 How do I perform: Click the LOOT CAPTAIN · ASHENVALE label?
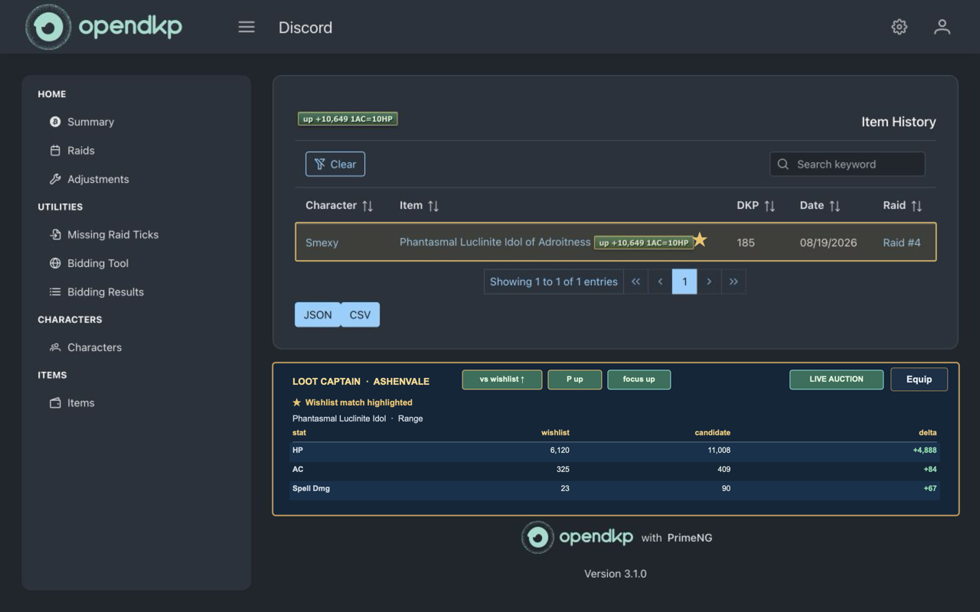point(361,382)
